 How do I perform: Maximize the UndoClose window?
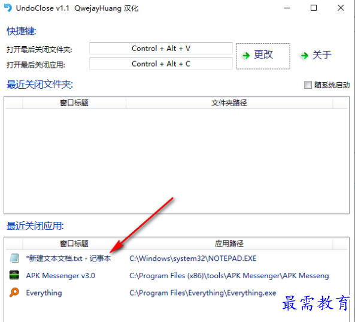point(314,8)
